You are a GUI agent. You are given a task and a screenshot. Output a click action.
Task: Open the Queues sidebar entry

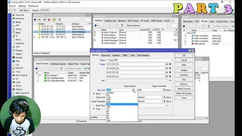click(19, 57)
